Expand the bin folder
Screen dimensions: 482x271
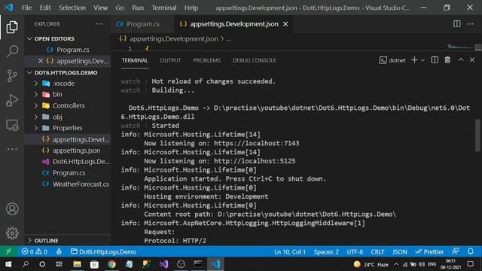68,94
